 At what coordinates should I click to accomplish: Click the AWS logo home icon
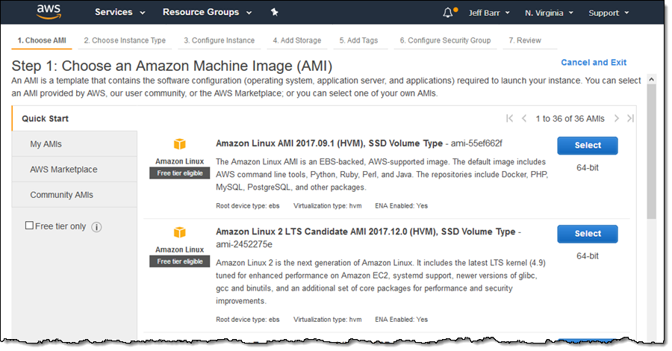(49, 12)
